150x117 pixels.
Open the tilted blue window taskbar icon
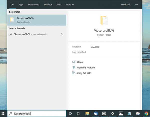129,113
